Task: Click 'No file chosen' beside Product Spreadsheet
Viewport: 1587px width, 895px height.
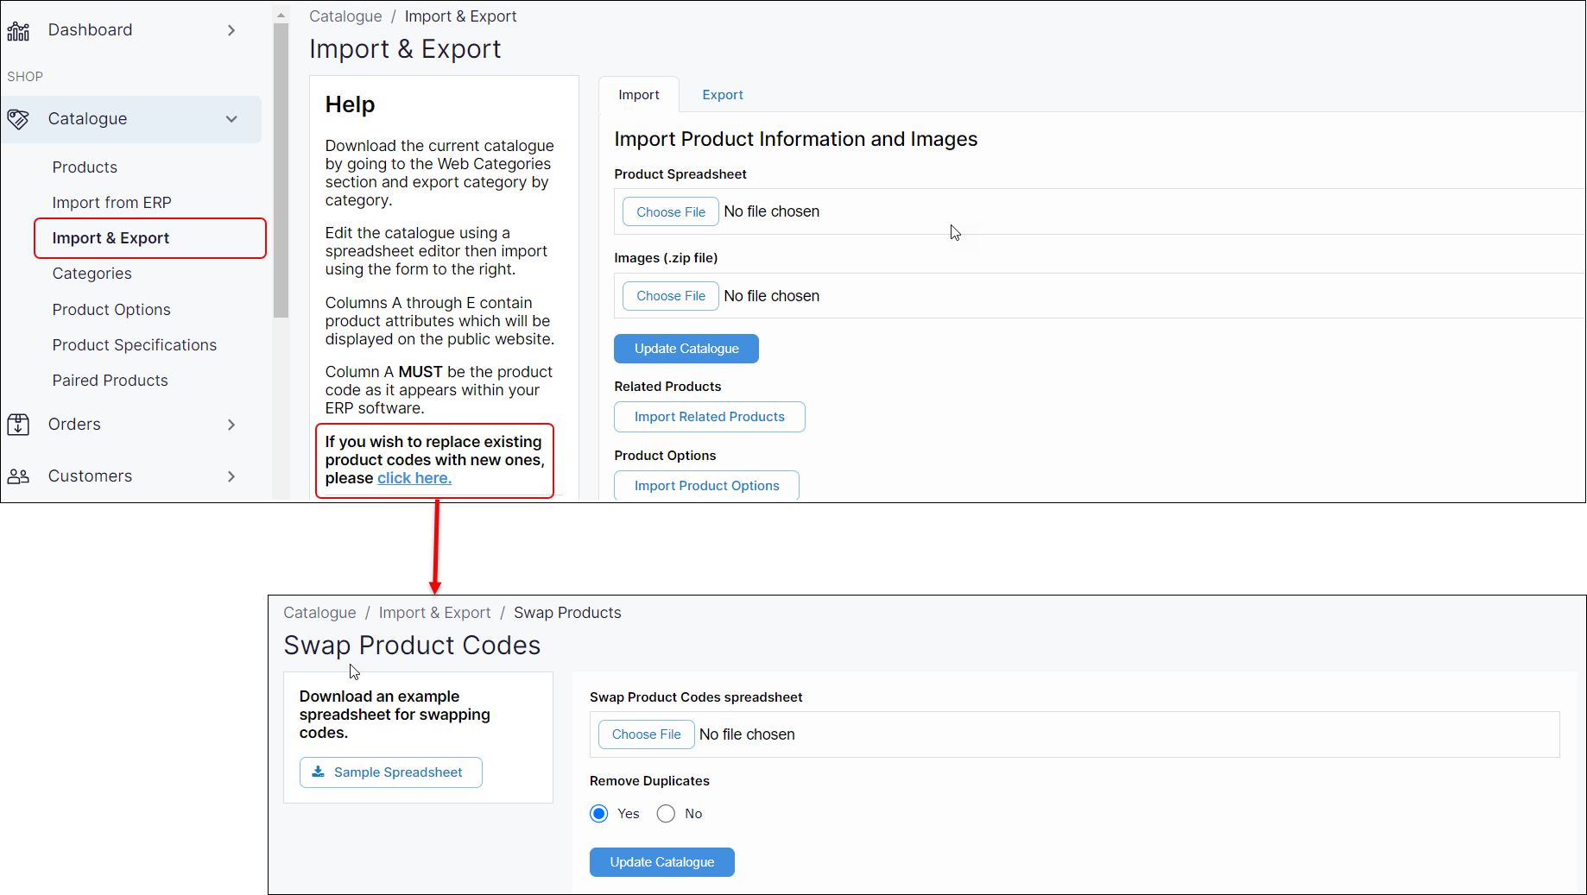Action: point(772,211)
